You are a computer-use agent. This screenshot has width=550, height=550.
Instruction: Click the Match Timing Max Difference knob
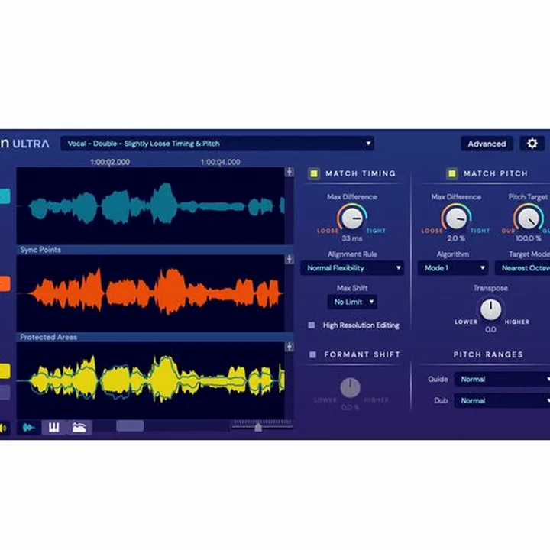[352, 218]
